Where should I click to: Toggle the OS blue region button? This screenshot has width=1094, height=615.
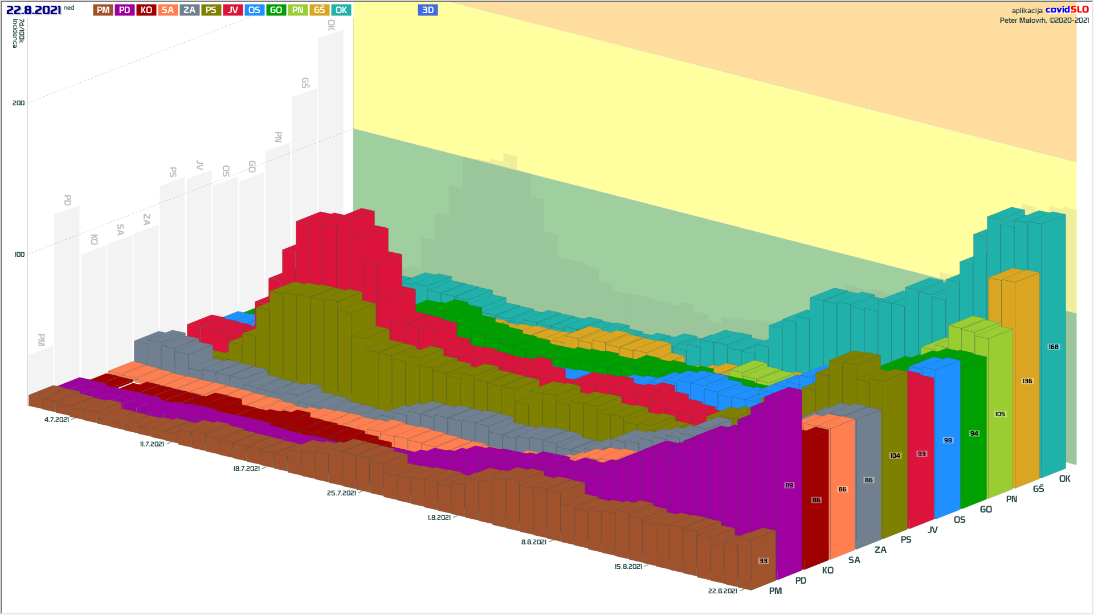255,10
